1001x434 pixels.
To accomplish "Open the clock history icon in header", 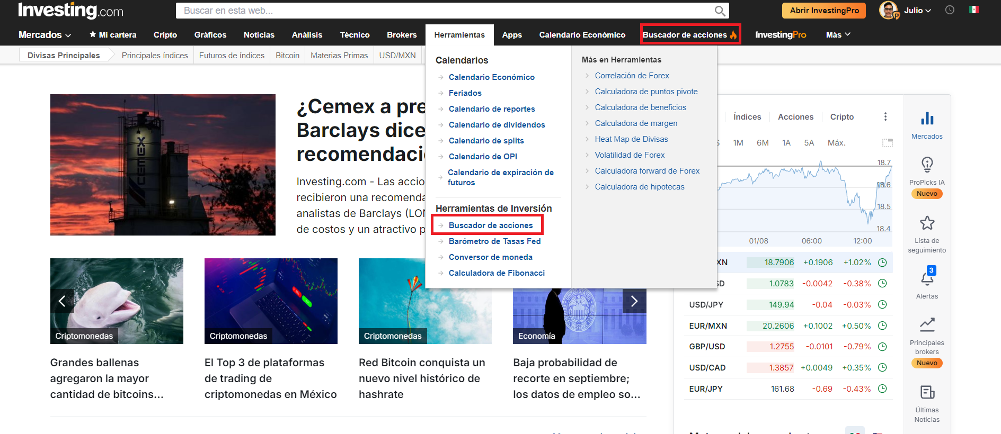I will tap(950, 10).
